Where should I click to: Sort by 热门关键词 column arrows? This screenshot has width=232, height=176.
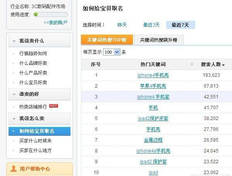pos(192,64)
